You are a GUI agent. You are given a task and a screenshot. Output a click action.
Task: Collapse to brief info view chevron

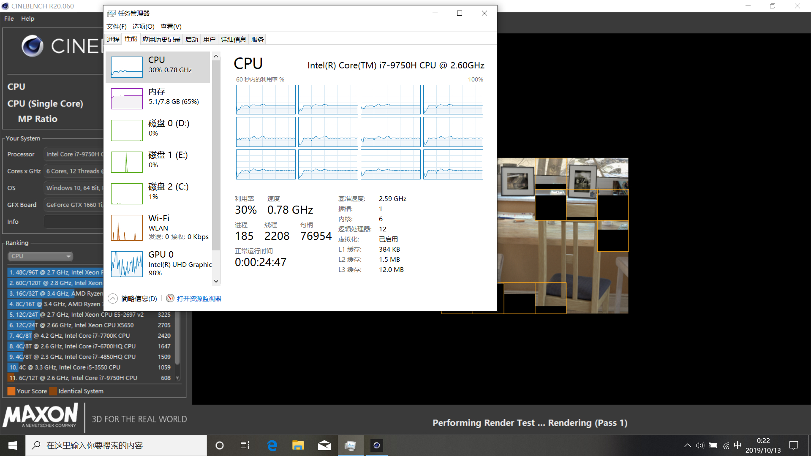tap(113, 299)
